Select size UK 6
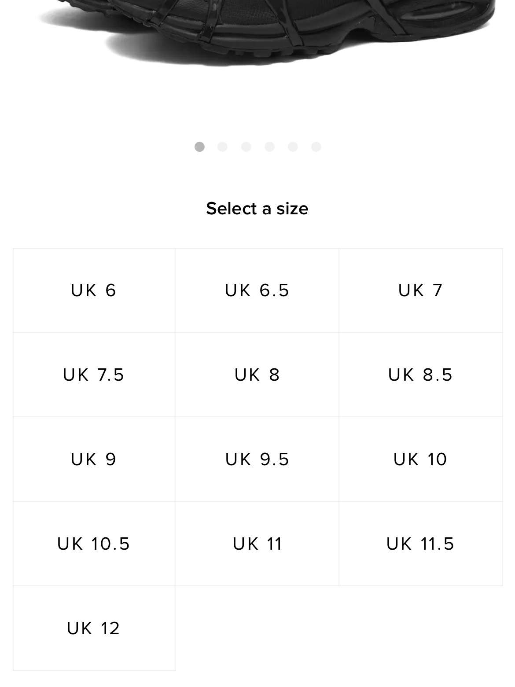Screen dimensions: 515x687 (x=94, y=290)
